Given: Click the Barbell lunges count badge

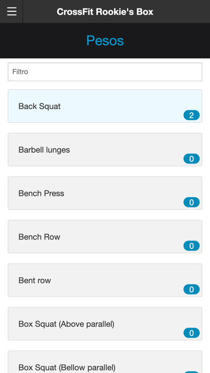Looking at the screenshot, I should 191,159.
